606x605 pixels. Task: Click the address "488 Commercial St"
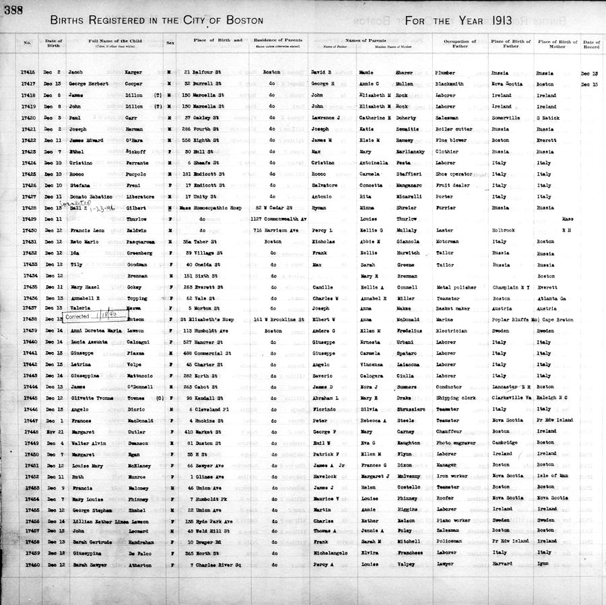coord(207,353)
